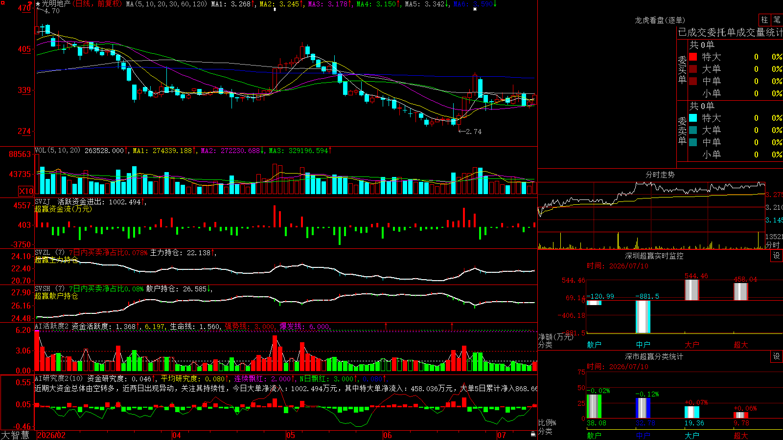783x440 pixels.
Task: Open settings 设 for 深圳超赢实时监控
Action: pos(777,256)
